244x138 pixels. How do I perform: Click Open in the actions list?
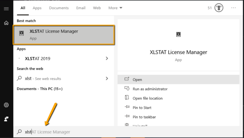point(137,80)
